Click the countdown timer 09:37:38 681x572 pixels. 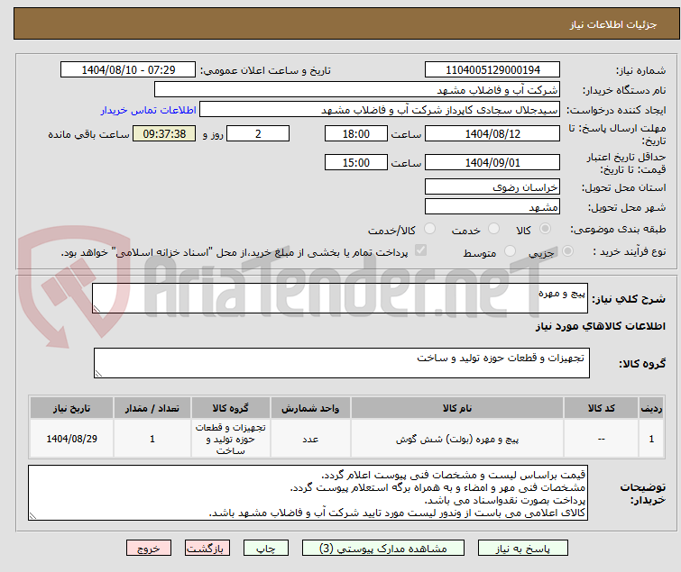coord(164,133)
